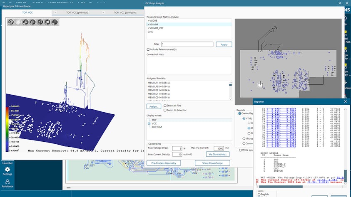This screenshot has height=197, width=351.
Task: Close the DC Drop Analysis dialog
Action: 340,3
